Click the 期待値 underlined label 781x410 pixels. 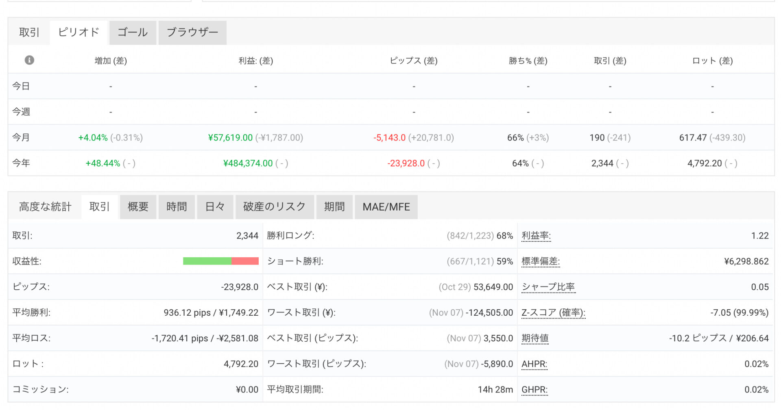click(x=535, y=338)
